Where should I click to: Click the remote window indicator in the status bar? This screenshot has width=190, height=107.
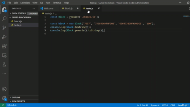pos(3,105)
